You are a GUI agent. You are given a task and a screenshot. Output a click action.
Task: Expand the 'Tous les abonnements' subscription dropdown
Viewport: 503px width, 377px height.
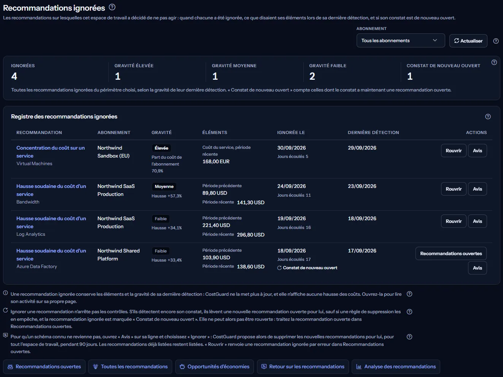pyautogui.click(x=401, y=41)
